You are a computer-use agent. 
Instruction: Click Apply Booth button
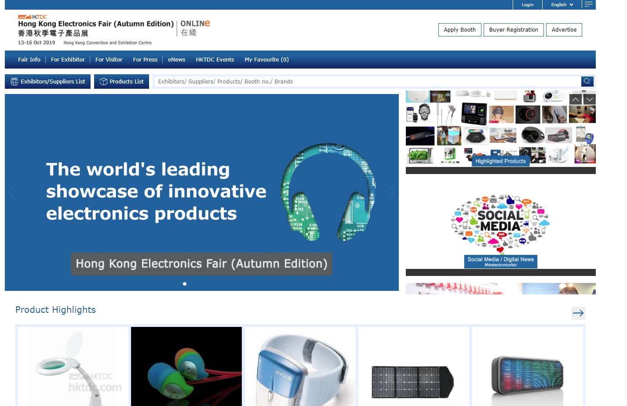(x=459, y=30)
